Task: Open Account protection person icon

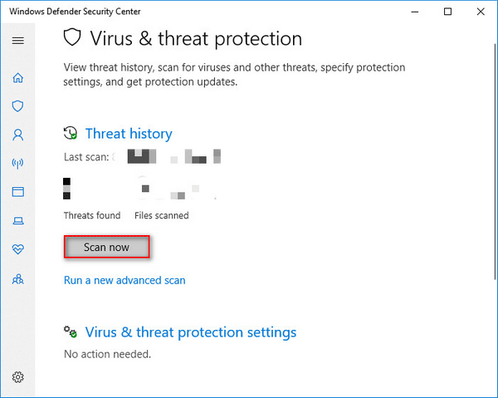Action: 17,135
